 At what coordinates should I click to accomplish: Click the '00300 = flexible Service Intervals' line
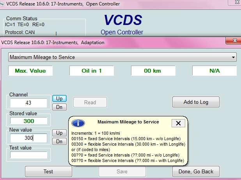coord(128,144)
